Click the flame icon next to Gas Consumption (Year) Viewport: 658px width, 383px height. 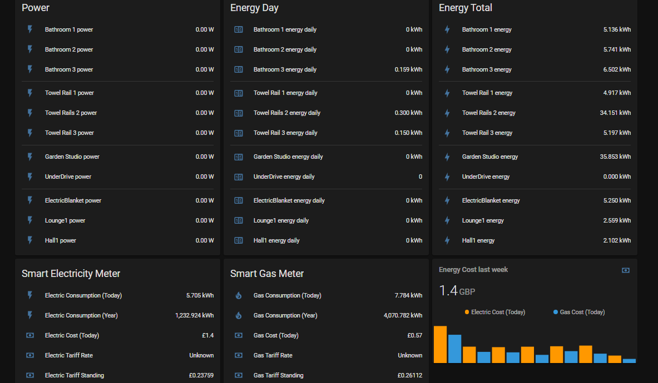click(x=238, y=315)
